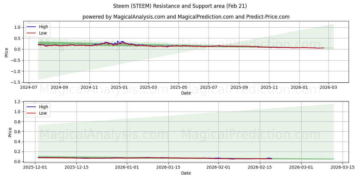The height and width of the screenshot is (180, 360).
Task: Click the '2026-01-01' x-axis label
Action: (127, 167)
